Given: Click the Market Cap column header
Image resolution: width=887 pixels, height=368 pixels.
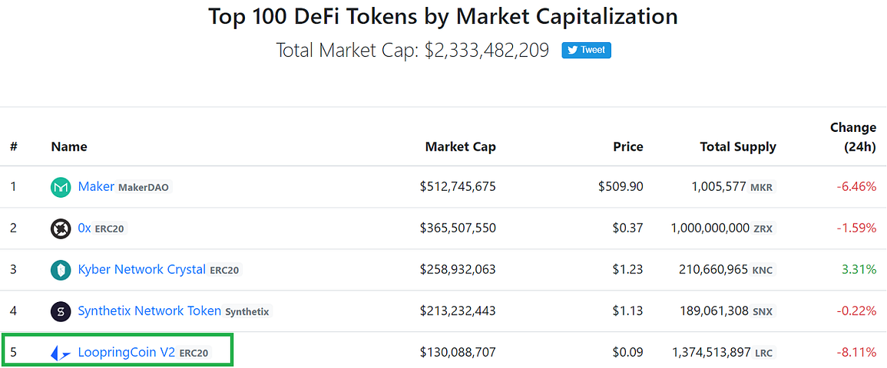Looking at the screenshot, I should pos(461,147).
